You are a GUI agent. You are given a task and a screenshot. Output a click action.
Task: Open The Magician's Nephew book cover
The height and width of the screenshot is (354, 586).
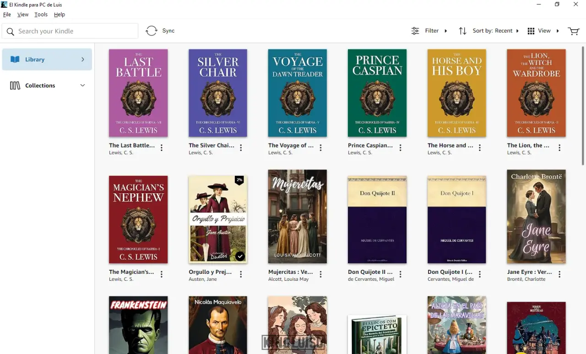[x=138, y=219]
